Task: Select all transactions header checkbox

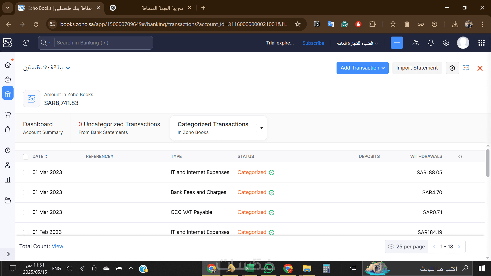Action: pyautogui.click(x=26, y=157)
